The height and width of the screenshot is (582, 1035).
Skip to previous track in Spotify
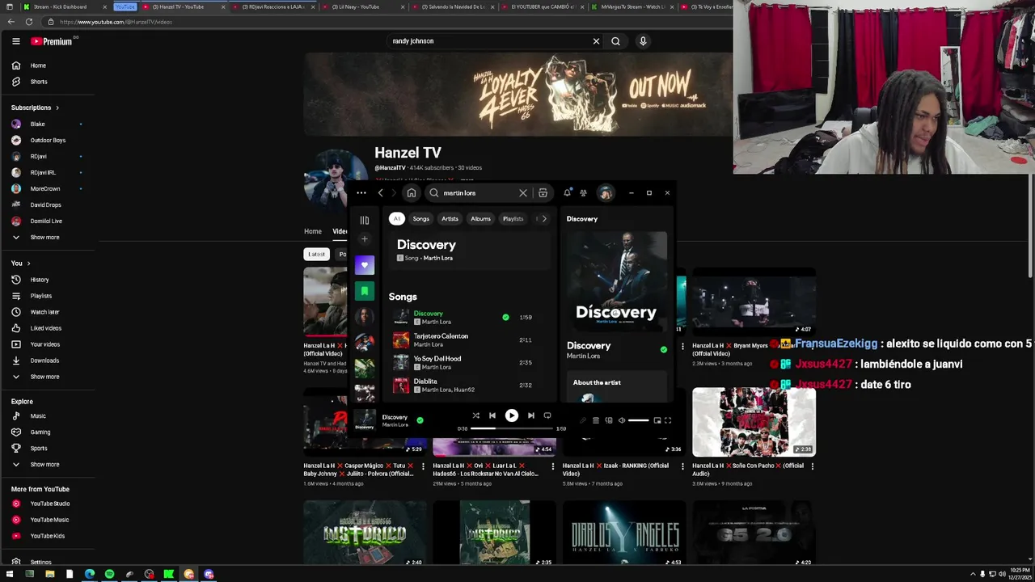click(x=492, y=415)
